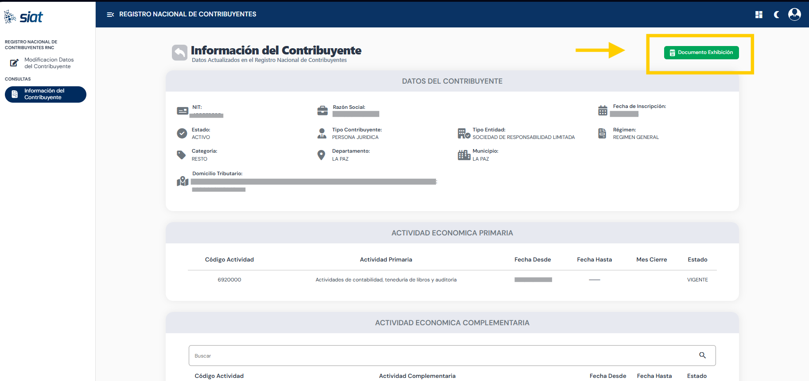The image size is (809, 381).
Task: Click the SIAT logo
Action: pyautogui.click(x=23, y=17)
